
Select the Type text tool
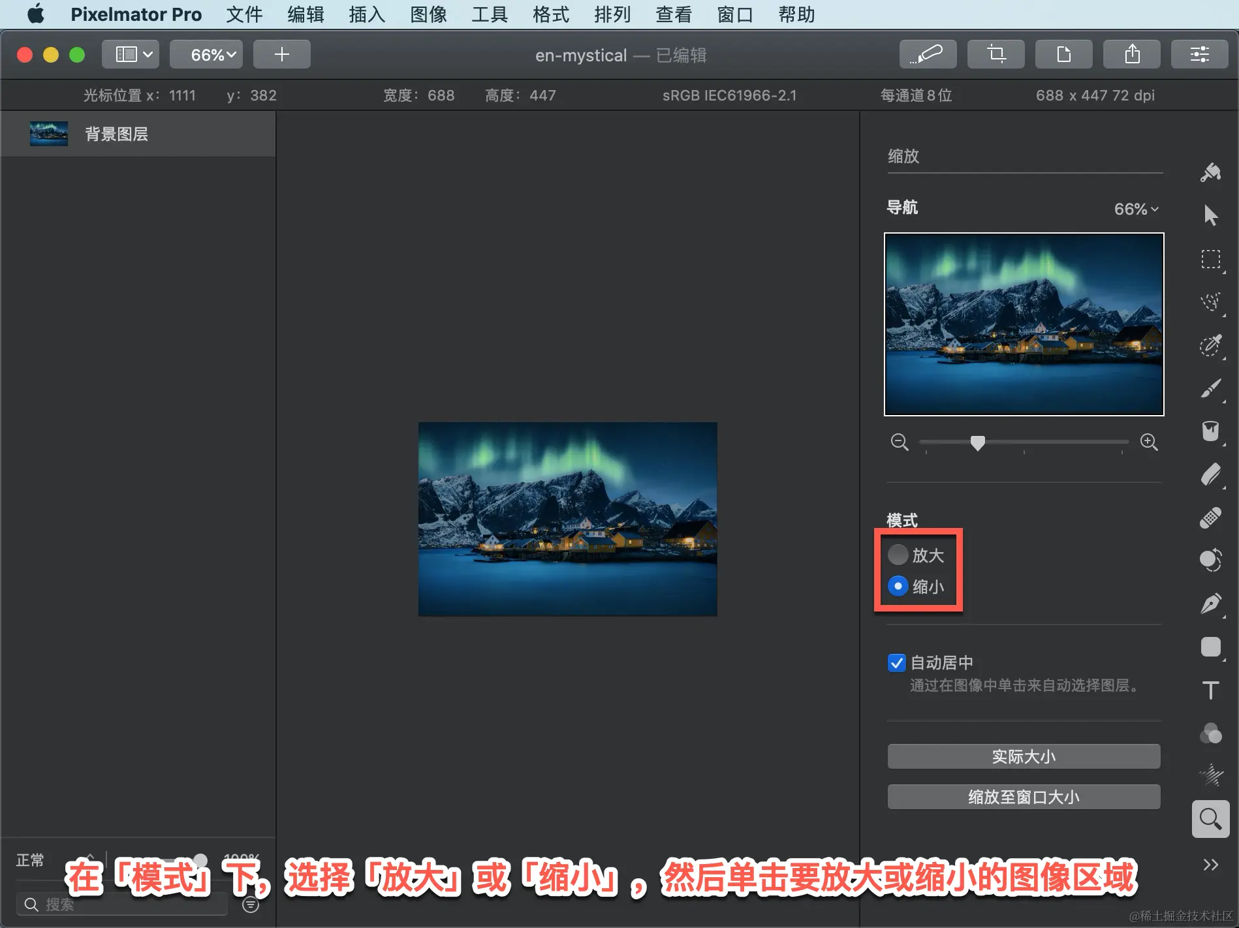pos(1211,690)
